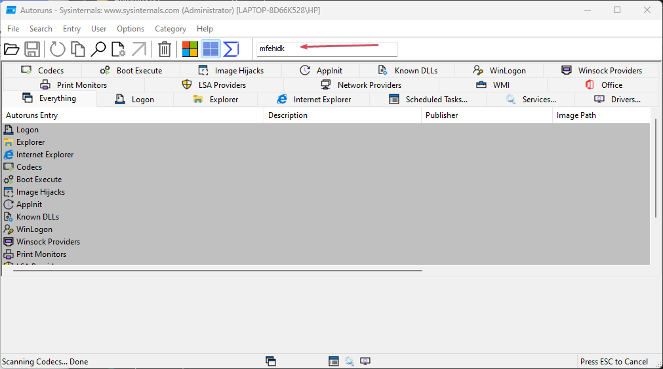
Task: Select the Internet Explorer list row
Action: coord(326,155)
